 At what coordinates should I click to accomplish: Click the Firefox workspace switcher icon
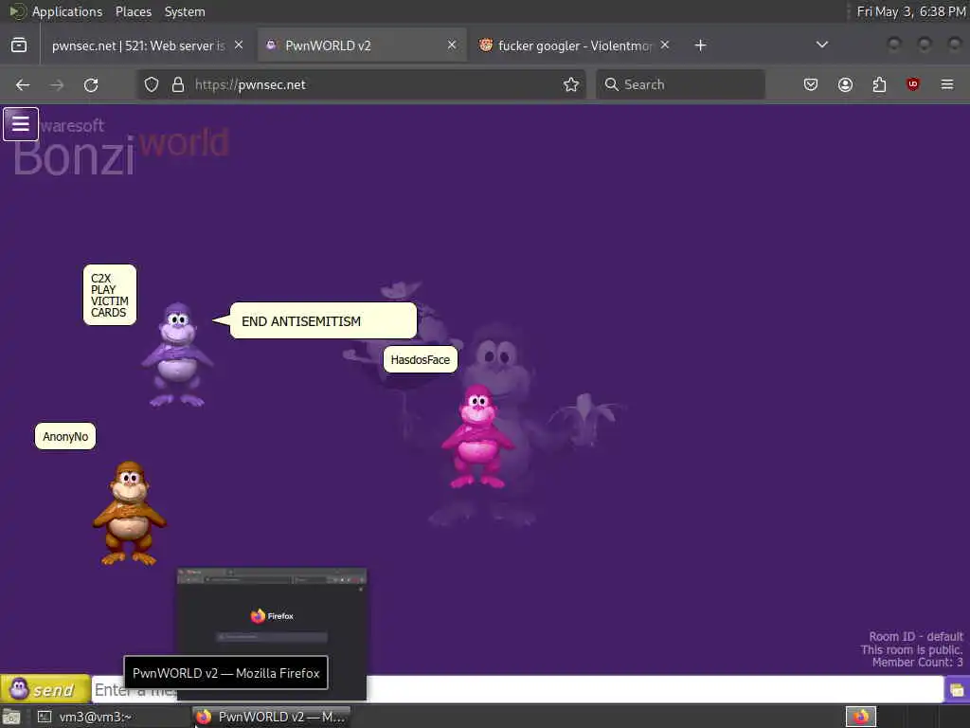pos(860,717)
